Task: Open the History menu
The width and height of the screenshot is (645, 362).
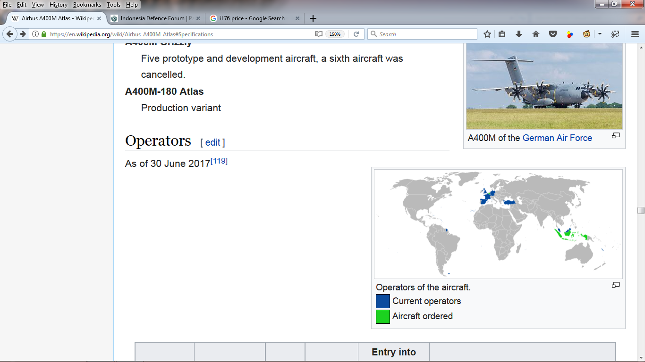Action: point(59,5)
